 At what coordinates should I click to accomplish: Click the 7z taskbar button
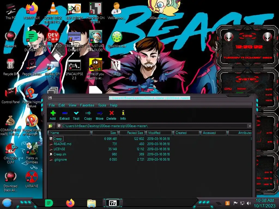(x=113, y=203)
